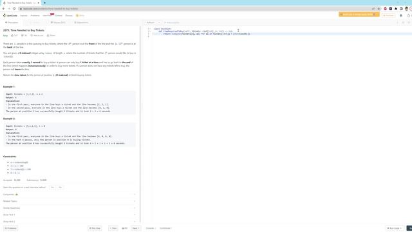
Task: Click the problem title Time Needed to Buy Tickets
Action: pyautogui.click(x=24, y=30)
